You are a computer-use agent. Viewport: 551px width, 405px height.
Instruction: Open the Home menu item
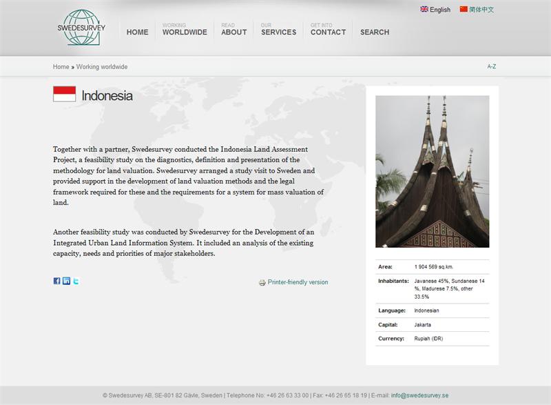pyautogui.click(x=137, y=32)
